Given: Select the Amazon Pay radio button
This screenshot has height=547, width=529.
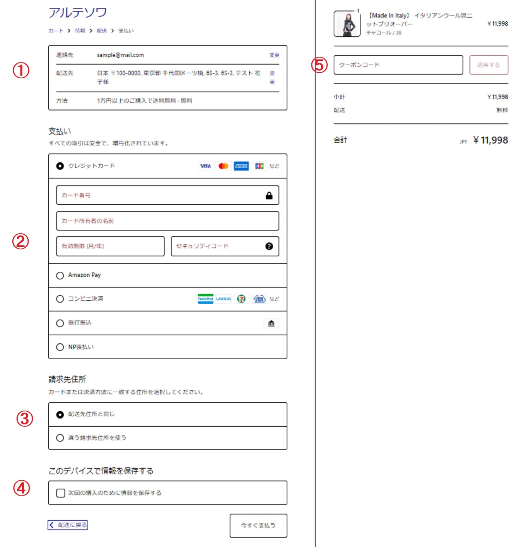Looking at the screenshot, I should tap(60, 275).
